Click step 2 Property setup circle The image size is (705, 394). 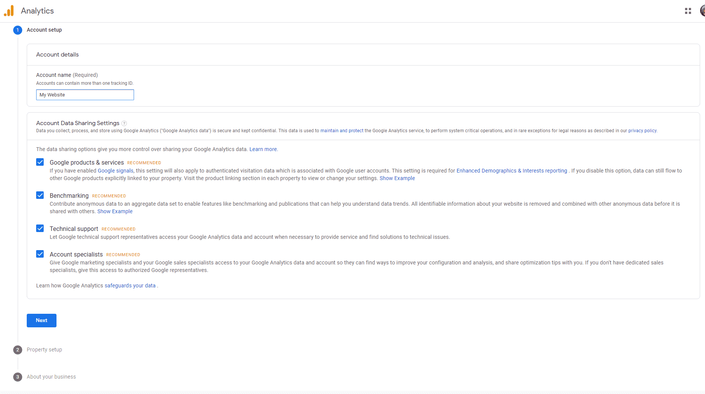point(18,350)
